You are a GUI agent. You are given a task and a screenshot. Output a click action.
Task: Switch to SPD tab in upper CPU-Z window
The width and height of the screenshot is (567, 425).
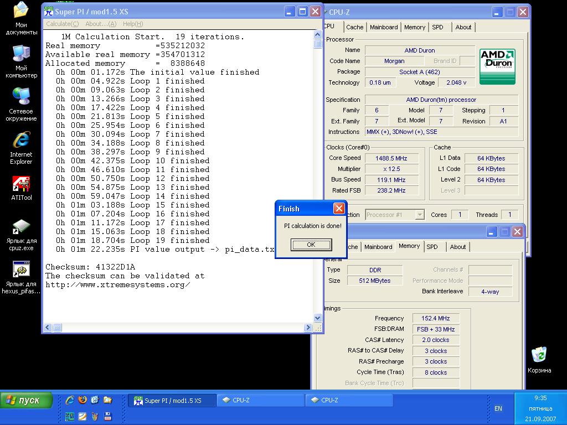(437, 27)
